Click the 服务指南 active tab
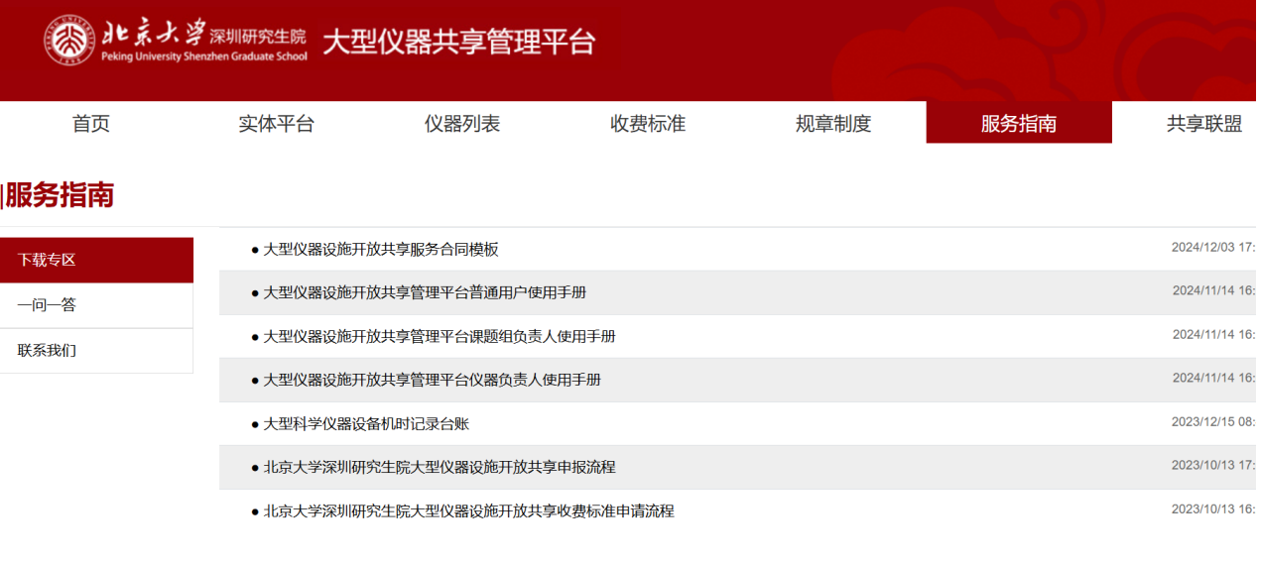 click(1018, 124)
